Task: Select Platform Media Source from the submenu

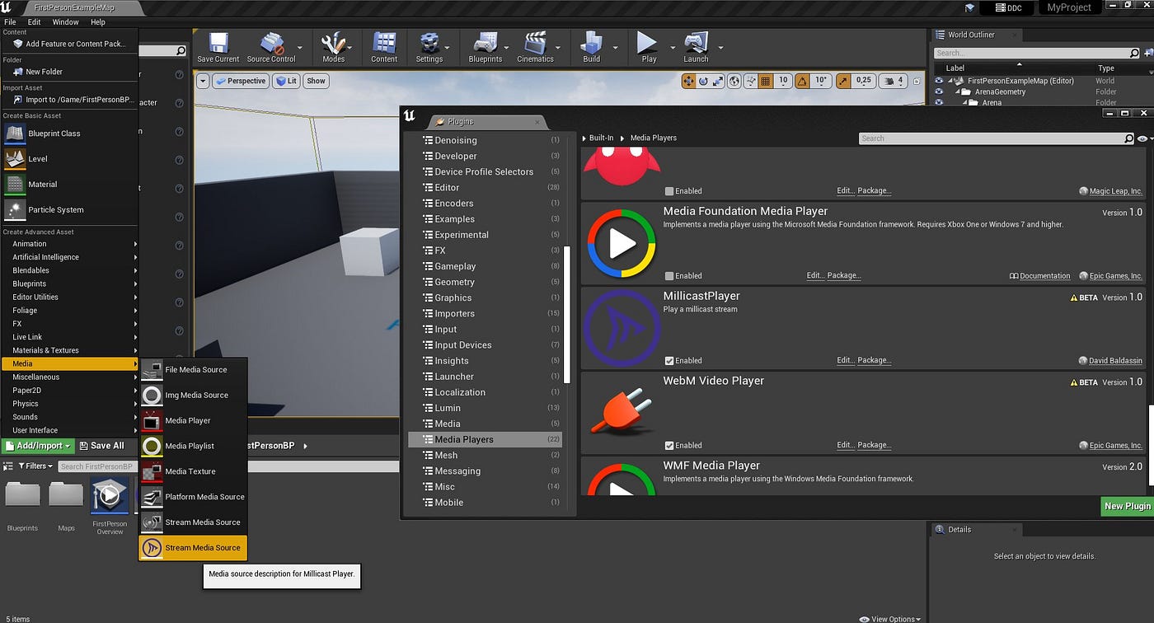Action: 193,498
